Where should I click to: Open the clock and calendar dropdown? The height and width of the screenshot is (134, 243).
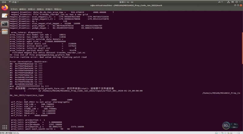point(121,2)
